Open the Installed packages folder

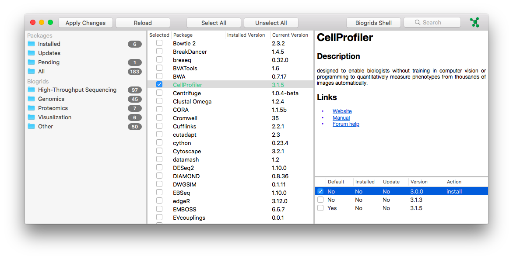point(49,44)
